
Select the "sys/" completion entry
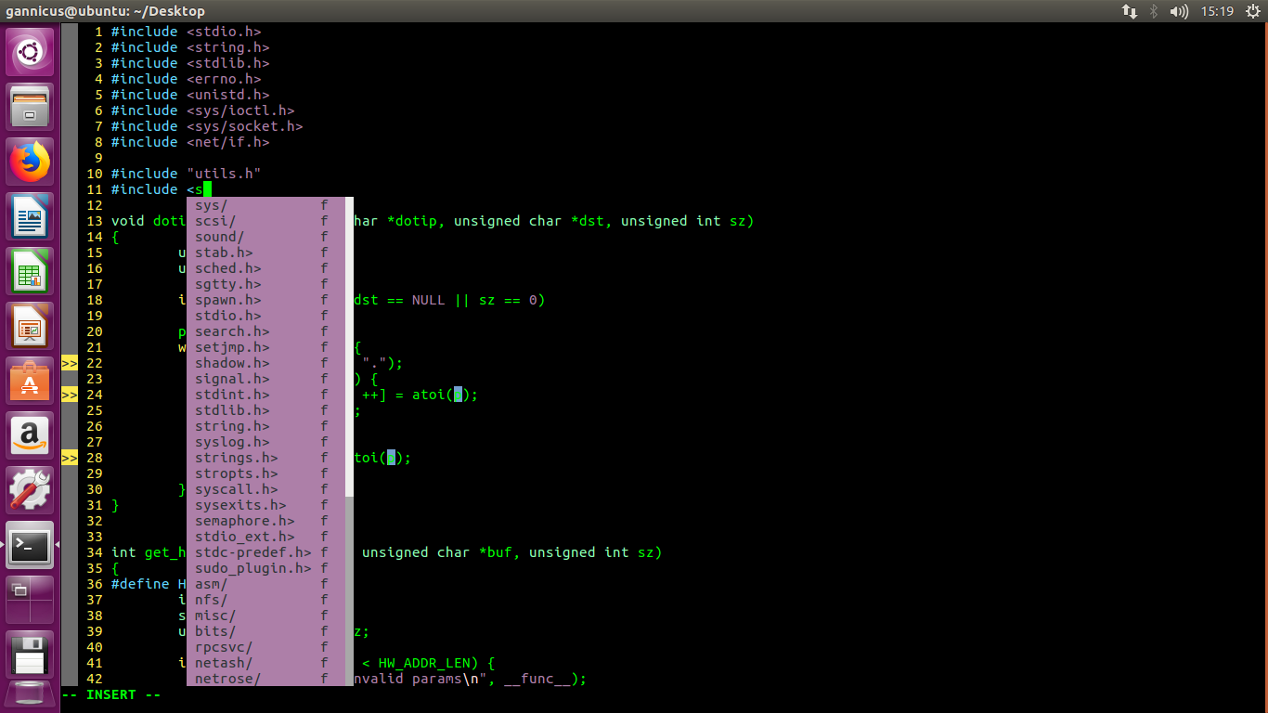click(265, 205)
